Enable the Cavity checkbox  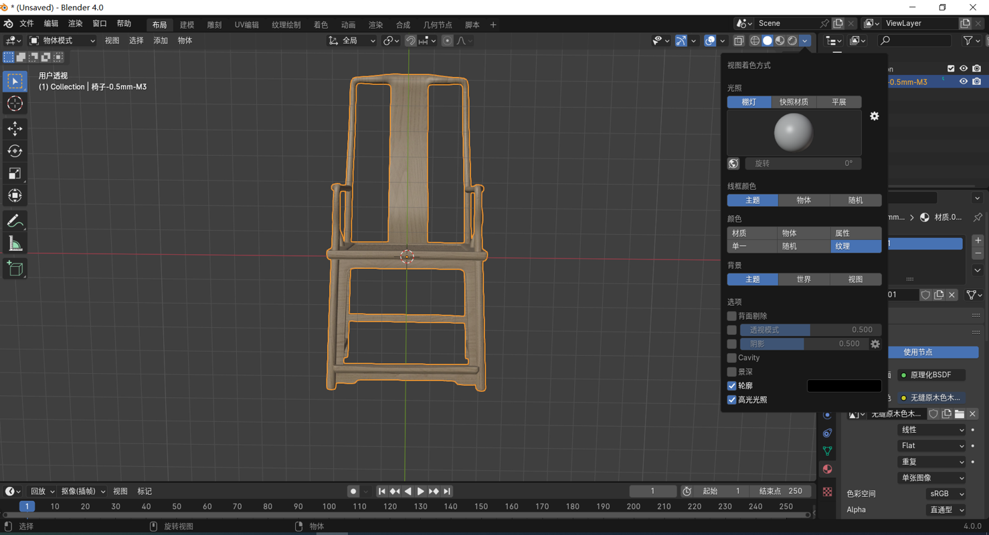[732, 358]
